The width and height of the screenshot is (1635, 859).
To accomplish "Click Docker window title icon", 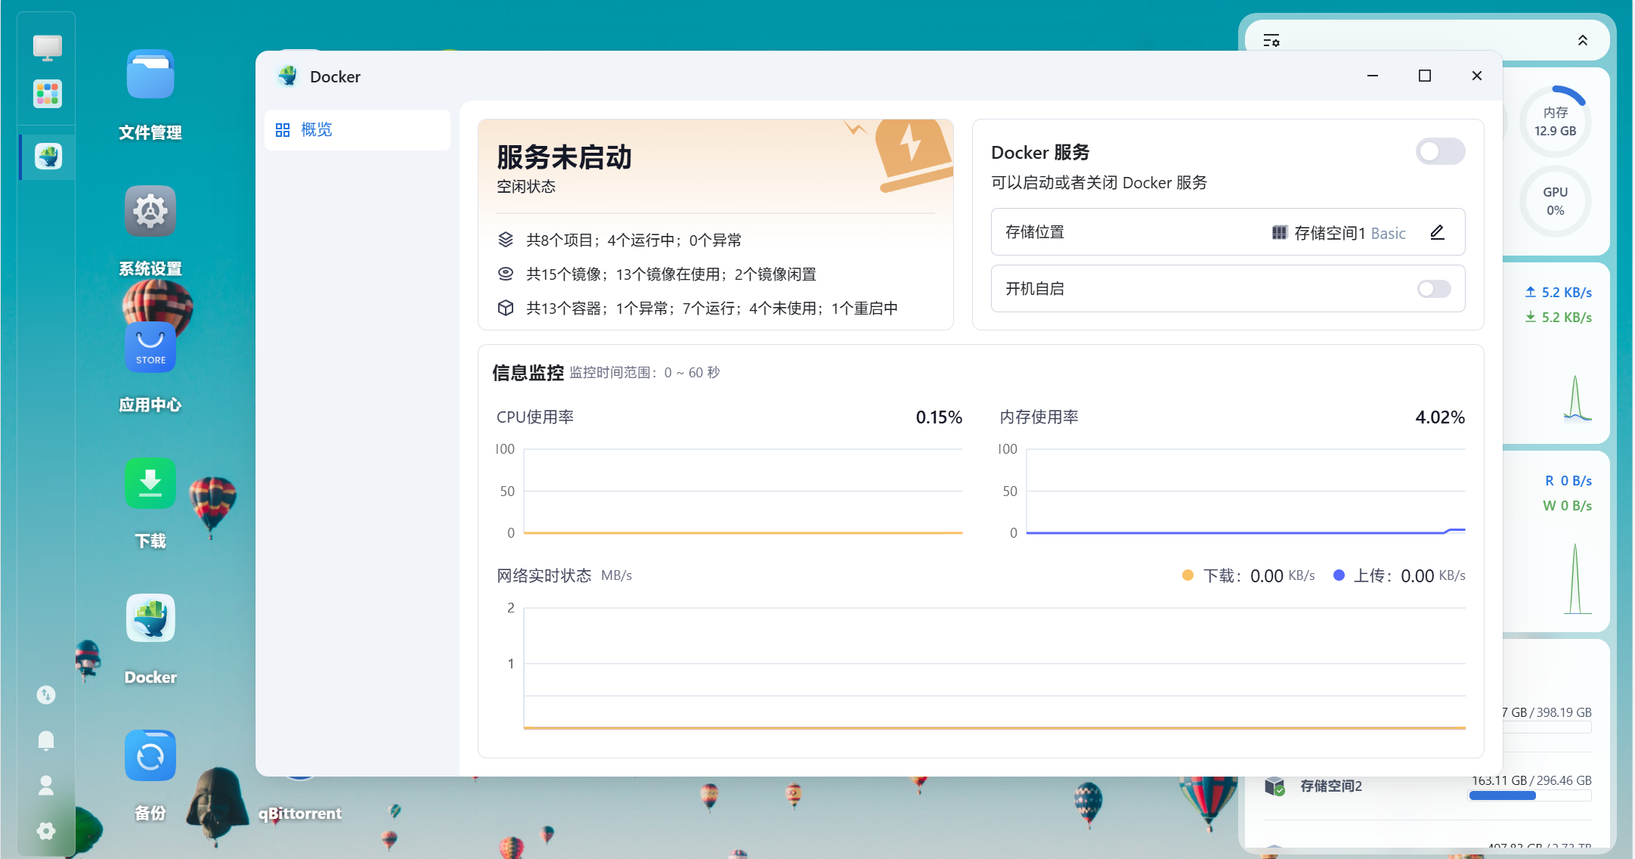I will pos(288,76).
